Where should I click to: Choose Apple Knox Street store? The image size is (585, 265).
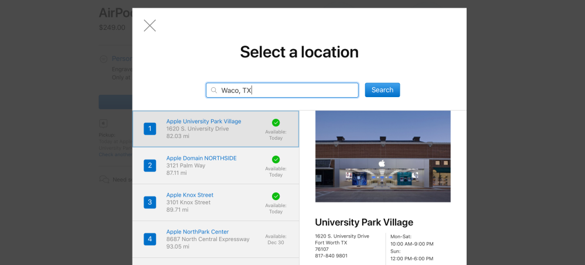pyautogui.click(x=189, y=195)
